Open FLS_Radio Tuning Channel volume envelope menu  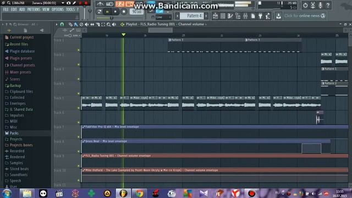[x=84, y=156]
